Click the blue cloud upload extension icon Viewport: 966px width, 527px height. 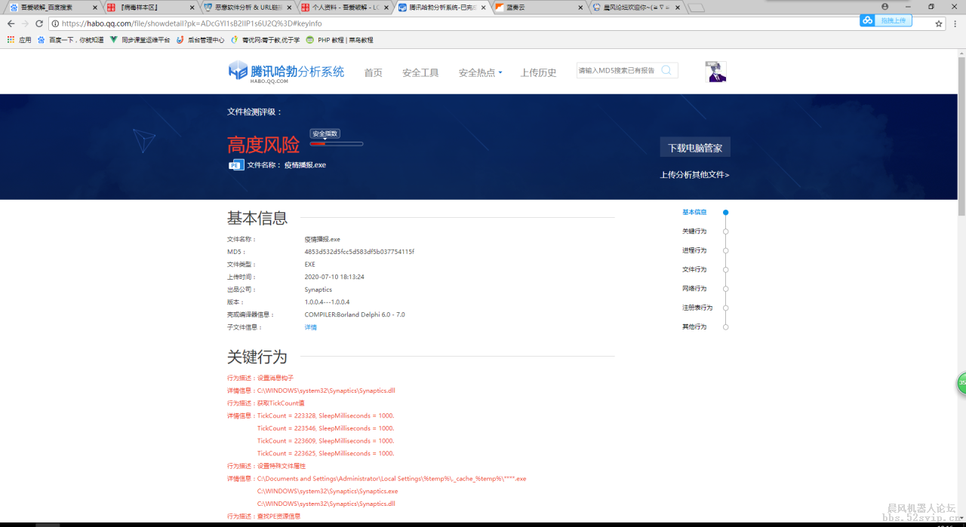pos(868,20)
